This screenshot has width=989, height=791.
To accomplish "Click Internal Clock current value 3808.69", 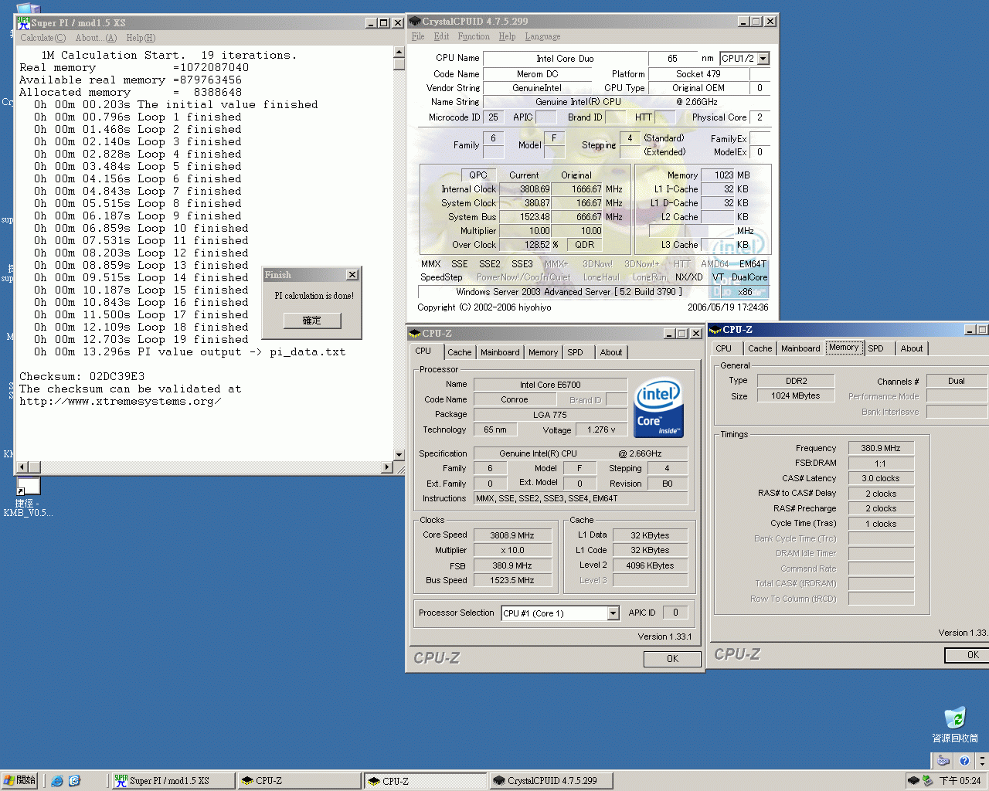I will click(525, 189).
